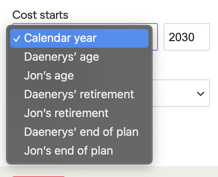
Task: Select Daenerys' end of plan
Action: [81, 132]
